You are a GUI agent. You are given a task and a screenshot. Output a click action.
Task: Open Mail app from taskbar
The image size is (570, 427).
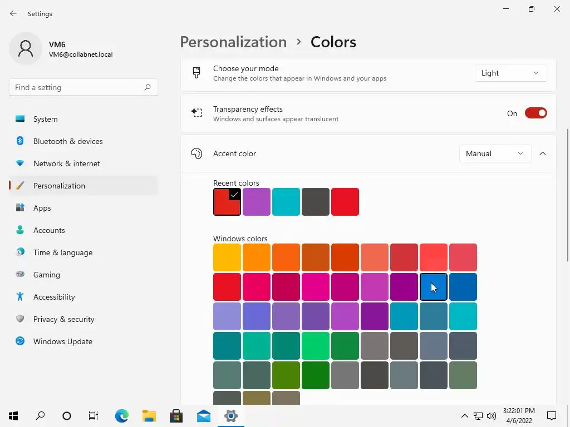coord(204,416)
